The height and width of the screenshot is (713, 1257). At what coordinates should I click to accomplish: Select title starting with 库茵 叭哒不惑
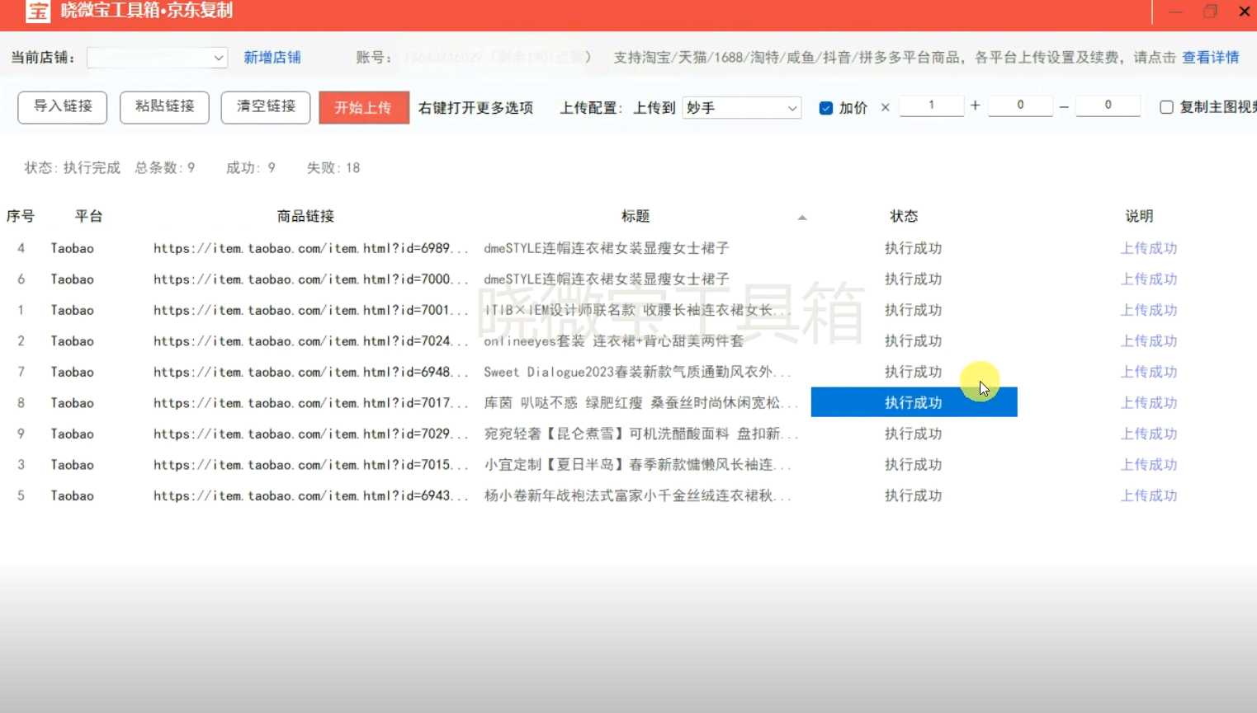pos(640,403)
